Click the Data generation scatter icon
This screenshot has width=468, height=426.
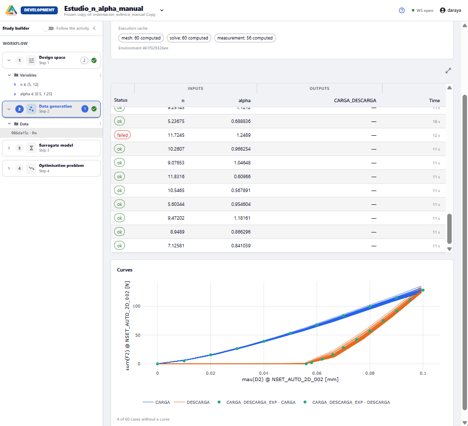pyautogui.click(x=31, y=109)
